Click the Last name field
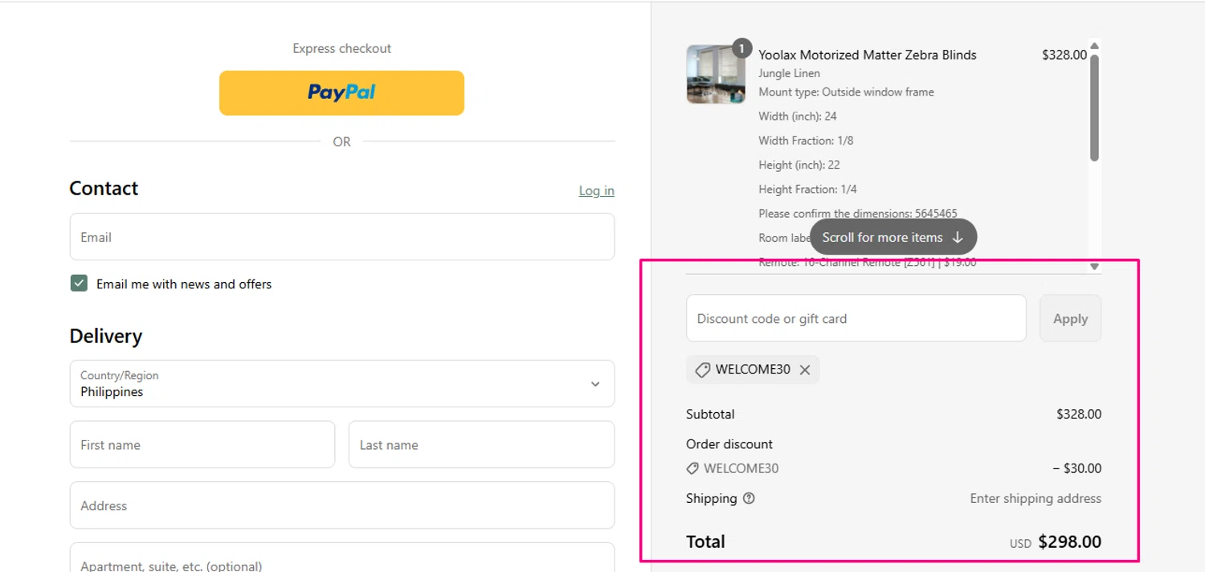This screenshot has width=1205, height=572. [x=481, y=444]
